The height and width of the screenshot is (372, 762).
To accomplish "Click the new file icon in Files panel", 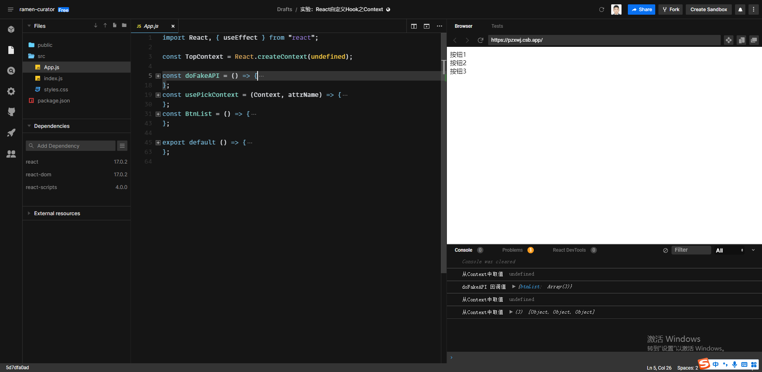I will [114, 25].
